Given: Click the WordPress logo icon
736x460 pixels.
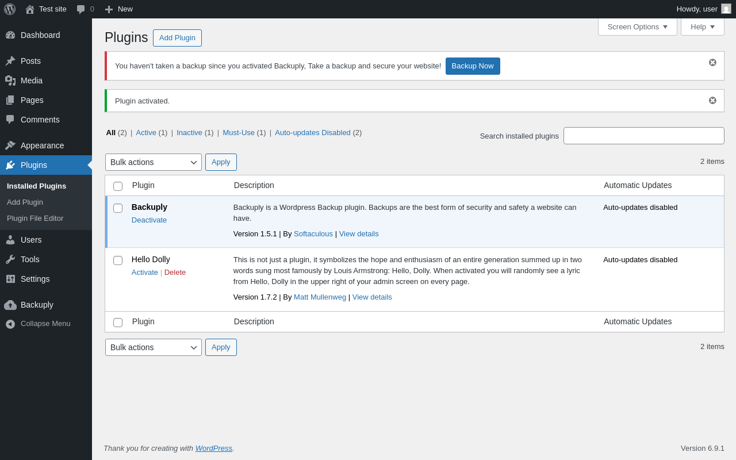Looking at the screenshot, I should pyautogui.click(x=10, y=9).
